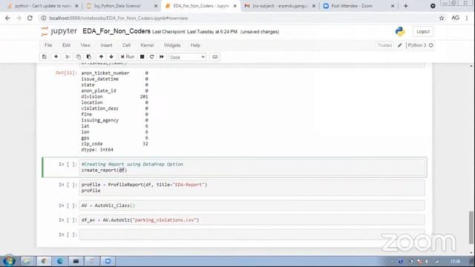Open the Help menu
This screenshot has width=475, height=267.
(x=195, y=45)
